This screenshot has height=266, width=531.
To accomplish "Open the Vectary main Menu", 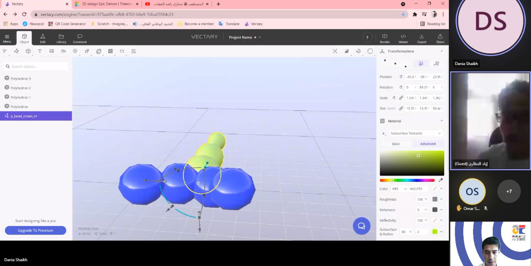I will point(7,38).
